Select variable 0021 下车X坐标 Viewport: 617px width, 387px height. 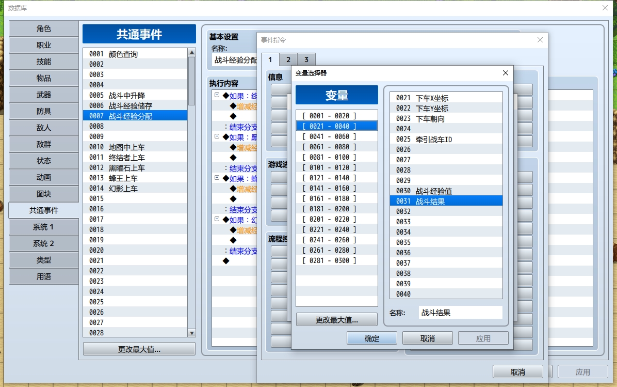coord(446,98)
